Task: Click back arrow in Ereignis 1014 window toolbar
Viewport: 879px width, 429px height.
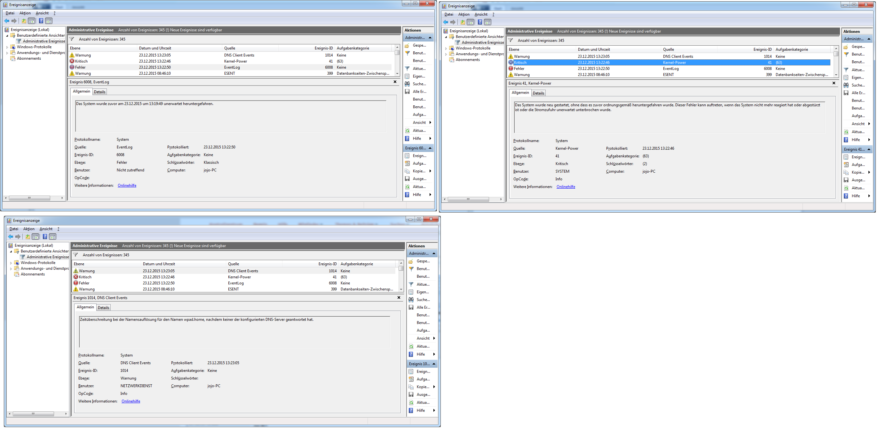Action: coord(11,237)
